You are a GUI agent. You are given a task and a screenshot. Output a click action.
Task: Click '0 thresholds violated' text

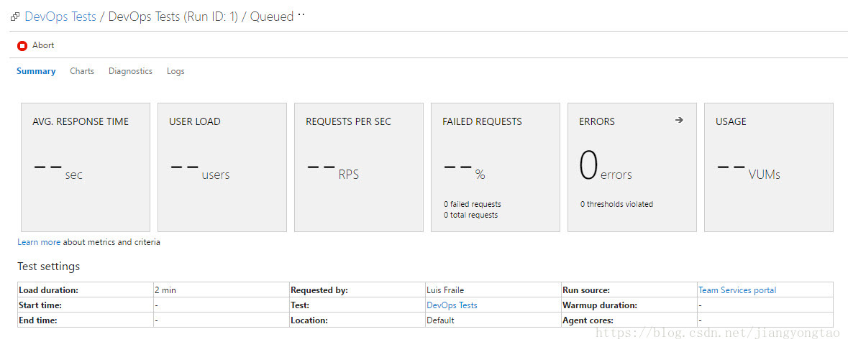616,204
